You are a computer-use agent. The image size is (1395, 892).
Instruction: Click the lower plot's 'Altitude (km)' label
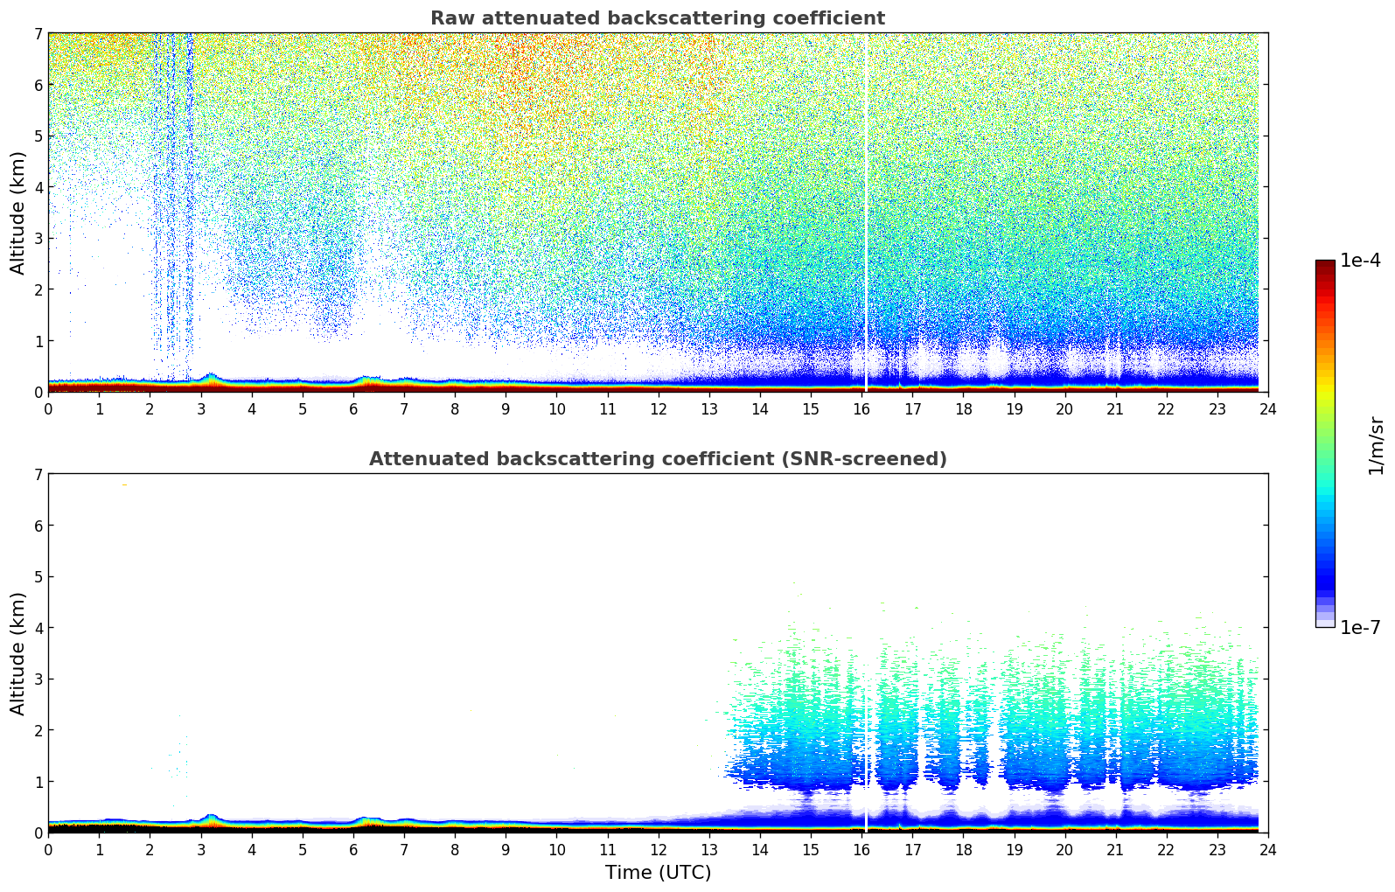[x=18, y=653]
